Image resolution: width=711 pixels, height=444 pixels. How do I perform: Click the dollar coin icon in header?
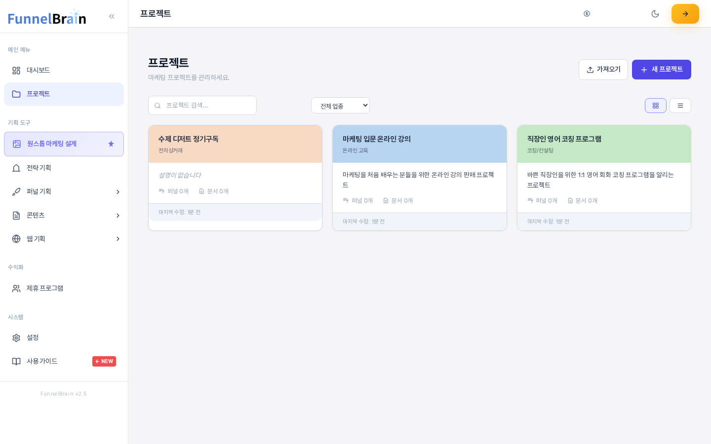587,14
